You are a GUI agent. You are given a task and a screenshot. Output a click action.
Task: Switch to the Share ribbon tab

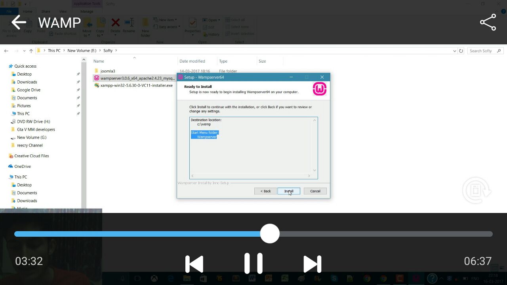pyautogui.click(x=46, y=11)
